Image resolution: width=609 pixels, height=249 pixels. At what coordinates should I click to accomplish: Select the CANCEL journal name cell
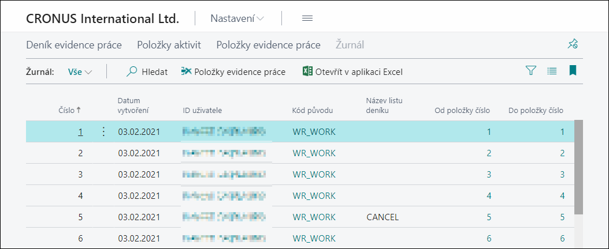click(383, 217)
